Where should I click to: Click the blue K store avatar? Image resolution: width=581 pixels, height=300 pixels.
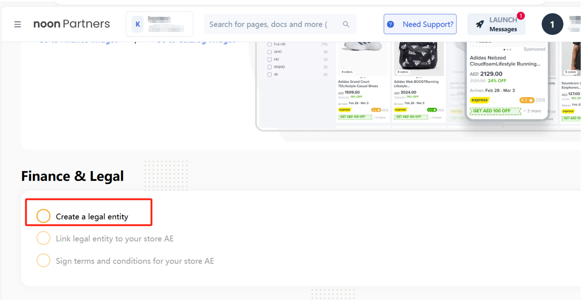138,24
